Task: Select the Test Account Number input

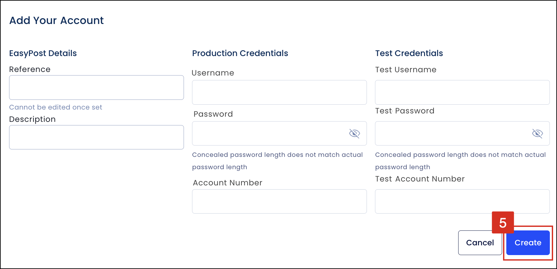Action: (x=462, y=202)
